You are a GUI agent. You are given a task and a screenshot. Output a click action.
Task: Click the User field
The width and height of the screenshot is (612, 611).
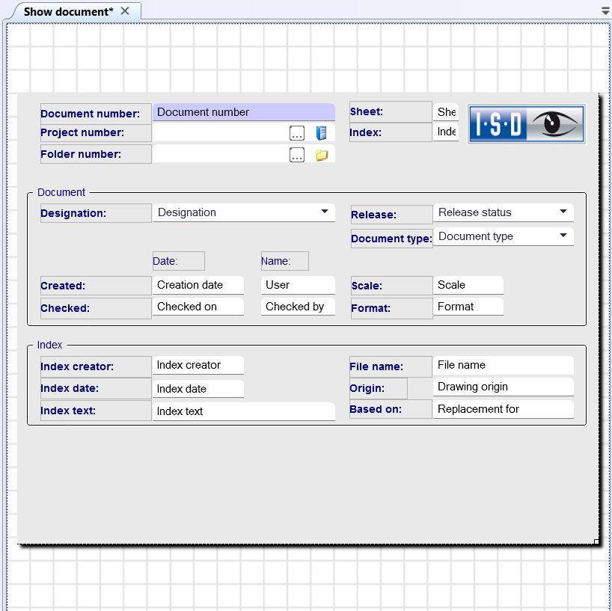(x=298, y=285)
